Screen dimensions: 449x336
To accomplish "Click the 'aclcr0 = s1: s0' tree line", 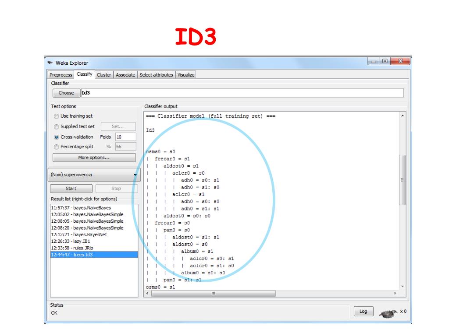I will point(212,266).
